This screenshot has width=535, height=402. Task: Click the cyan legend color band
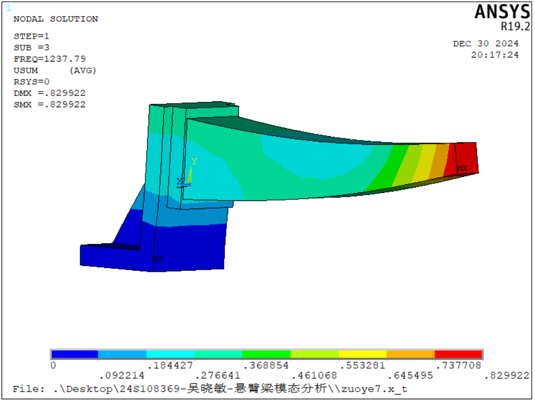click(170, 355)
